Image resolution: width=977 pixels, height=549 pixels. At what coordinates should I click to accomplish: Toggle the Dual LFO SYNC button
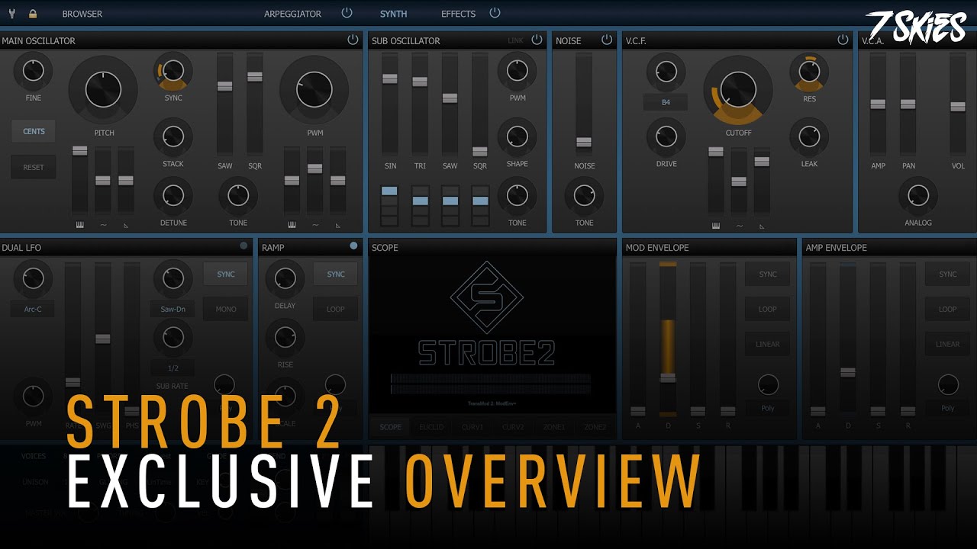pyautogui.click(x=226, y=274)
